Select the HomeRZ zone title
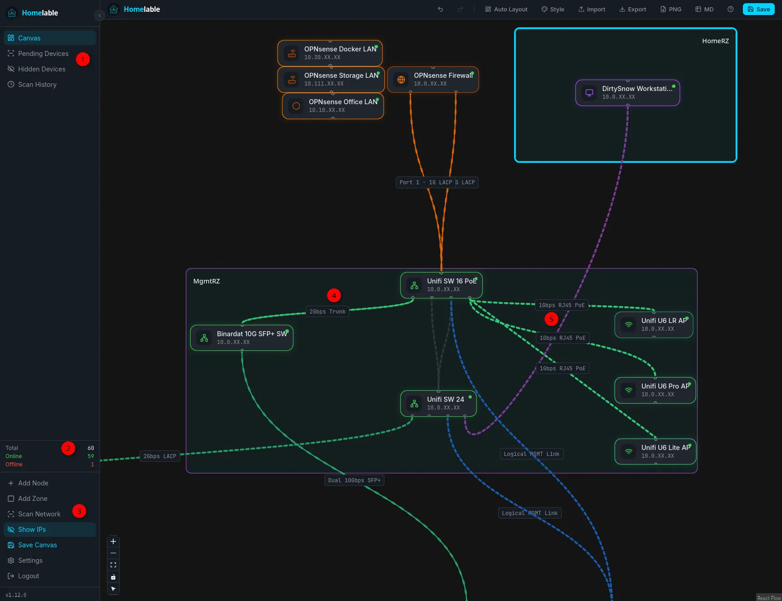The height and width of the screenshot is (601, 782). click(716, 41)
